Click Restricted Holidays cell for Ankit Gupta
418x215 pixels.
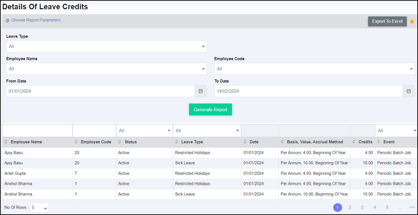point(192,174)
